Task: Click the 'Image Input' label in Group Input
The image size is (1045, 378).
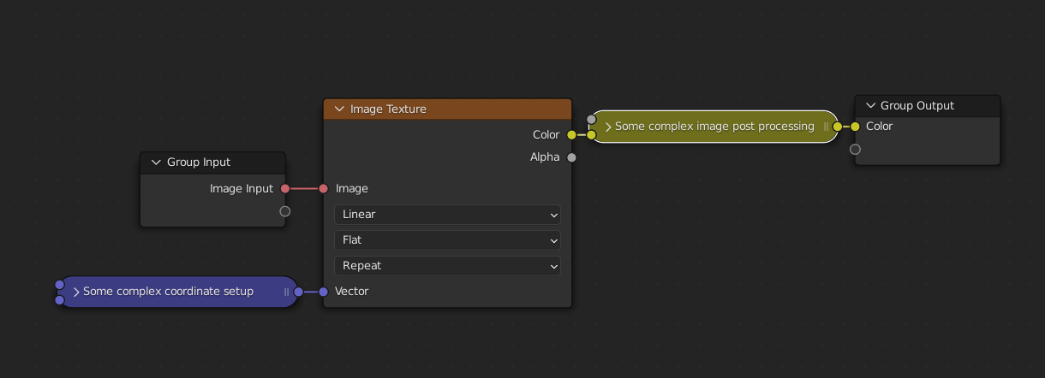Action: [x=242, y=189]
